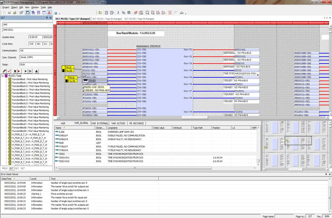This screenshot has width=332, height=218.
Task: Switch to the VAR_EXTERNAL tab
Action: coord(100,123)
